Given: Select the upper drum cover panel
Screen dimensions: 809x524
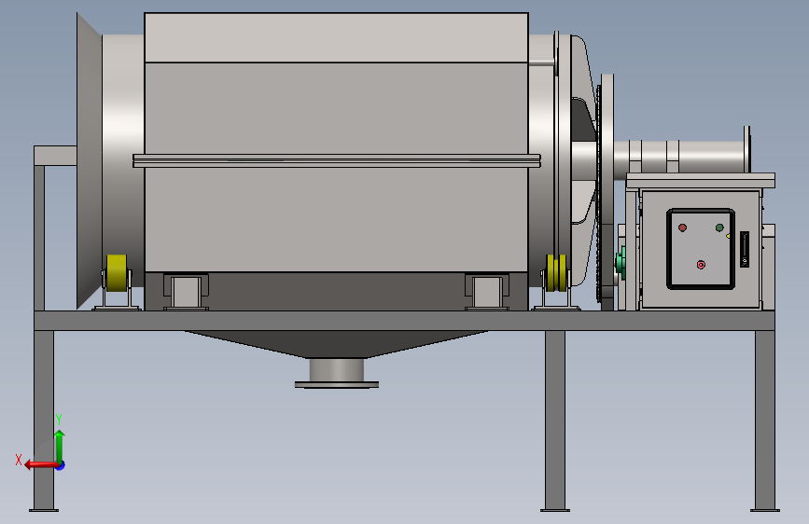Looking at the screenshot, I should pos(337,37).
